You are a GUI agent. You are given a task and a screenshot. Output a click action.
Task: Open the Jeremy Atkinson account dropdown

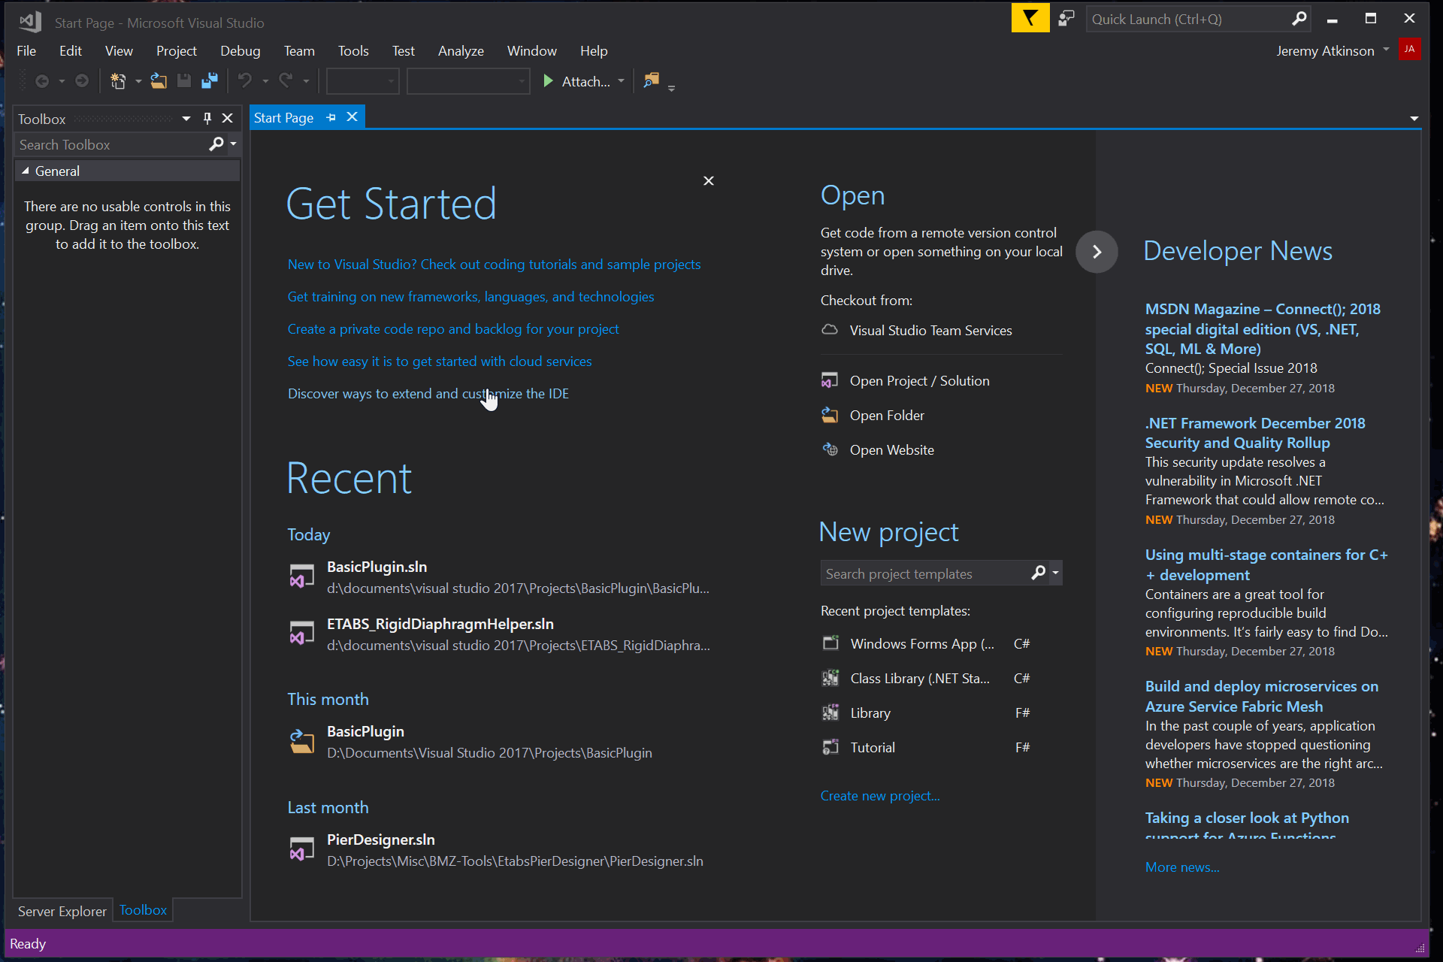click(x=1386, y=50)
